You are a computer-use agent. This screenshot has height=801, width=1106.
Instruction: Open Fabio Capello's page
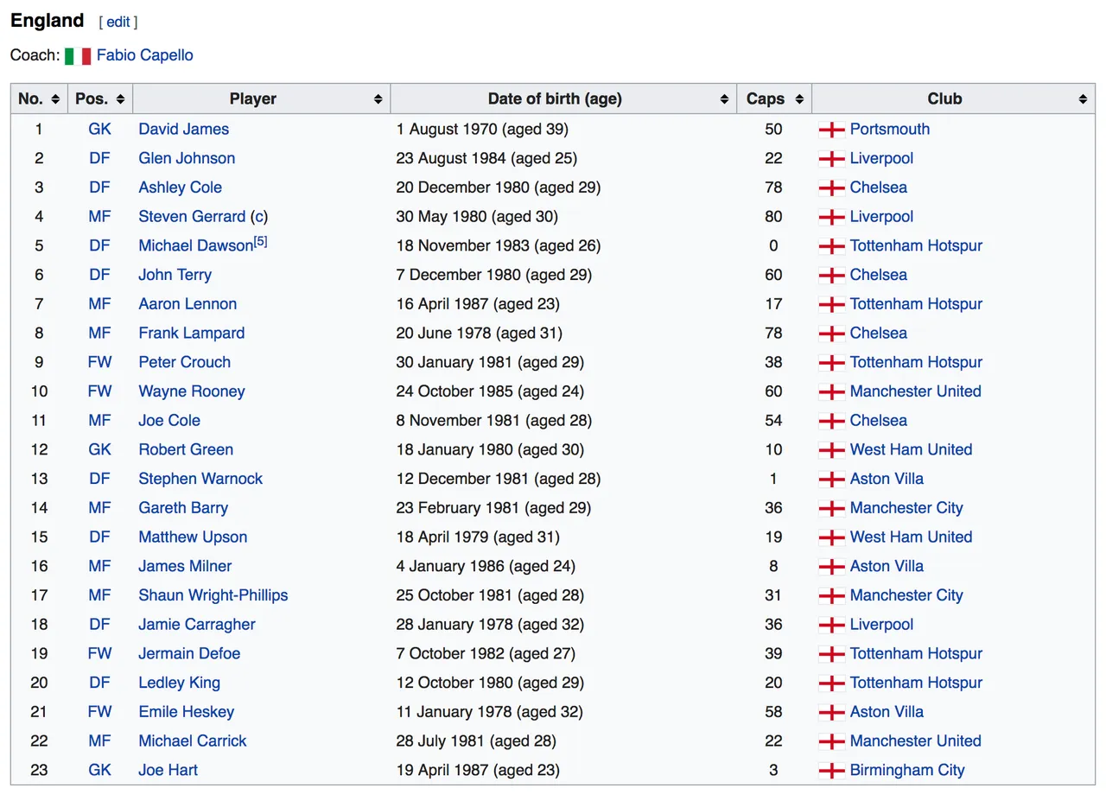point(144,55)
